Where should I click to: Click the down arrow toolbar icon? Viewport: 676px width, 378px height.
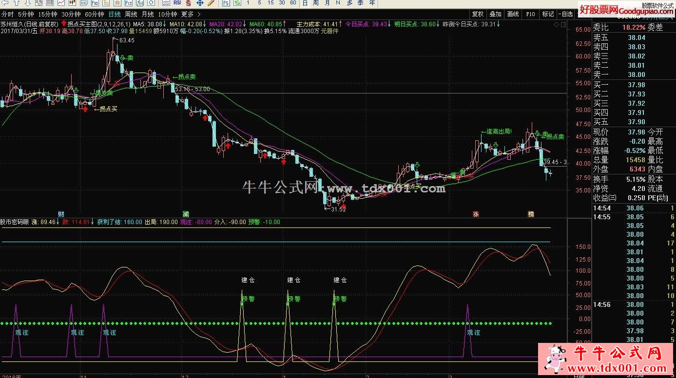(x=27, y=3)
